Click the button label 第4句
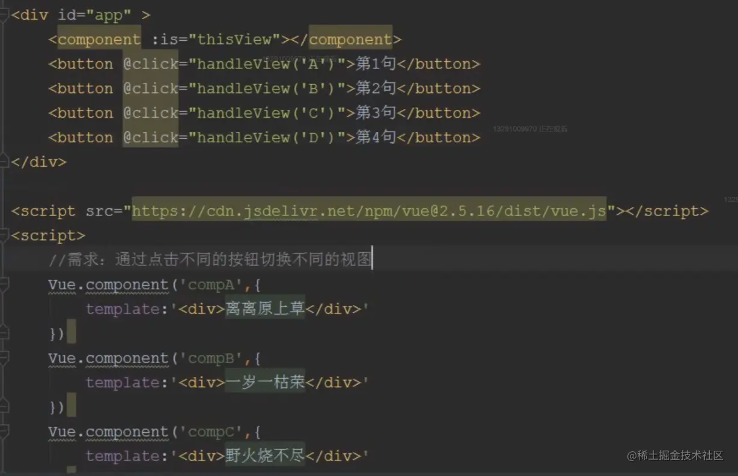 (376, 137)
